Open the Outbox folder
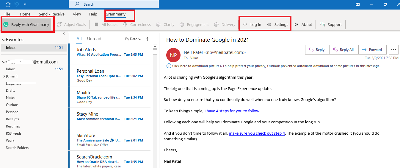The width and height of the screenshot is (400, 168). (x=12, y=105)
